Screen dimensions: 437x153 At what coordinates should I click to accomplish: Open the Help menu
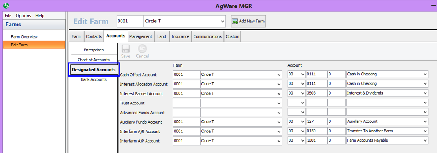click(x=40, y=16)
